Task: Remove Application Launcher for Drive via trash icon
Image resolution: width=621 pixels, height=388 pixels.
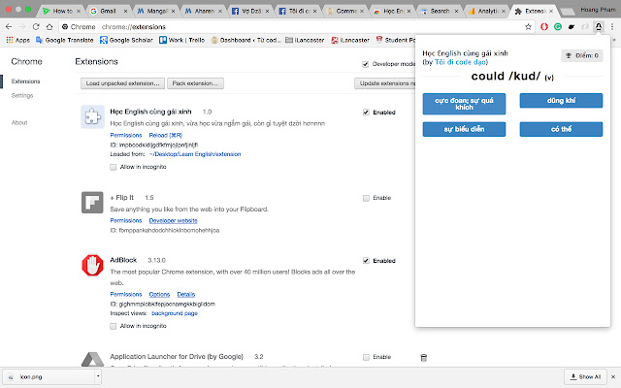Action: tap(423, 358)
